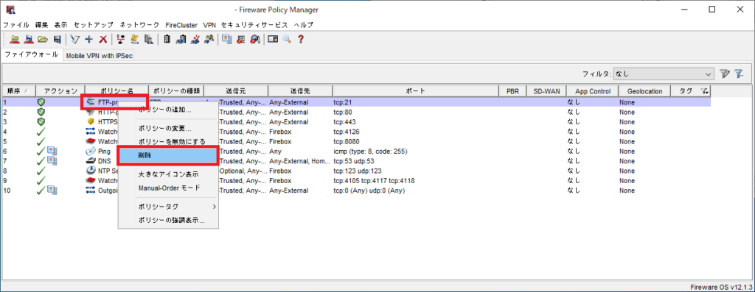Open the 編集 menu
Image resolution: width=755 pixels, height=292 pixels.
click(x=42, y=24)
